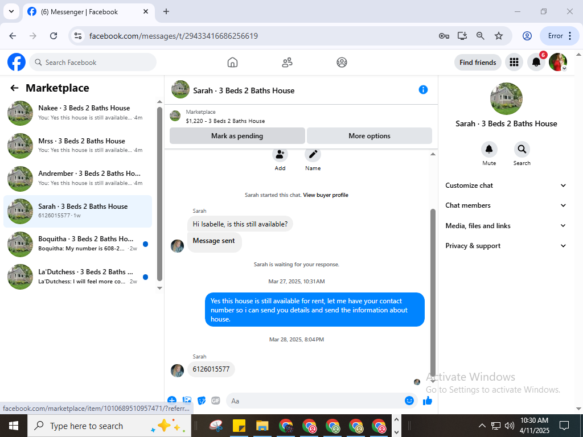Select the Messenger | Facebook browser tab
The height and width of the screenshot is (437, 583).
(88, 11)
